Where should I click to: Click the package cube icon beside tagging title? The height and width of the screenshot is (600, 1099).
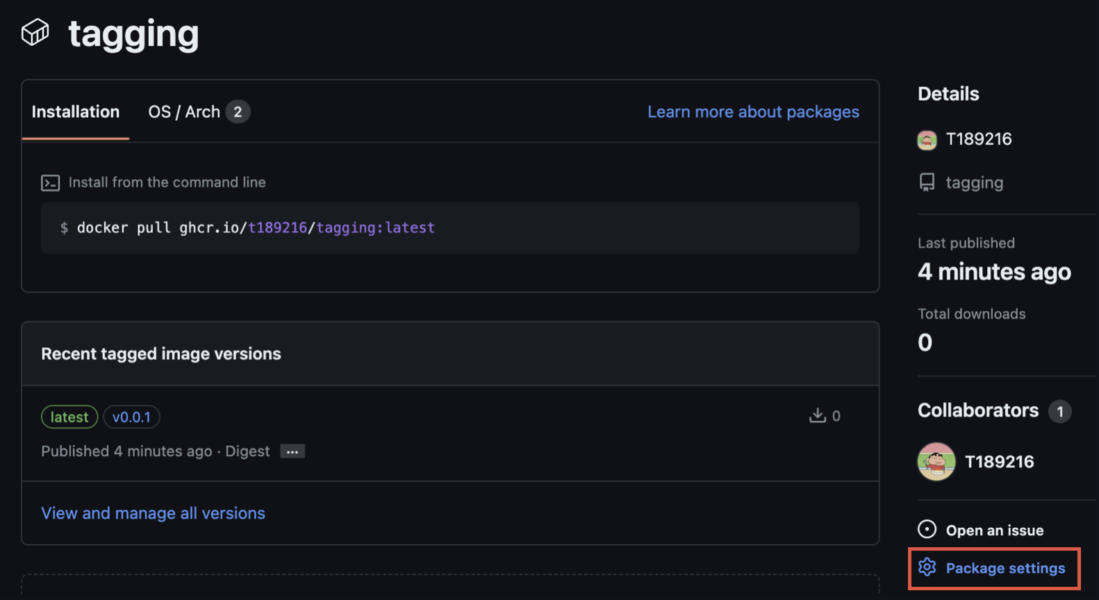pos(35,32)
